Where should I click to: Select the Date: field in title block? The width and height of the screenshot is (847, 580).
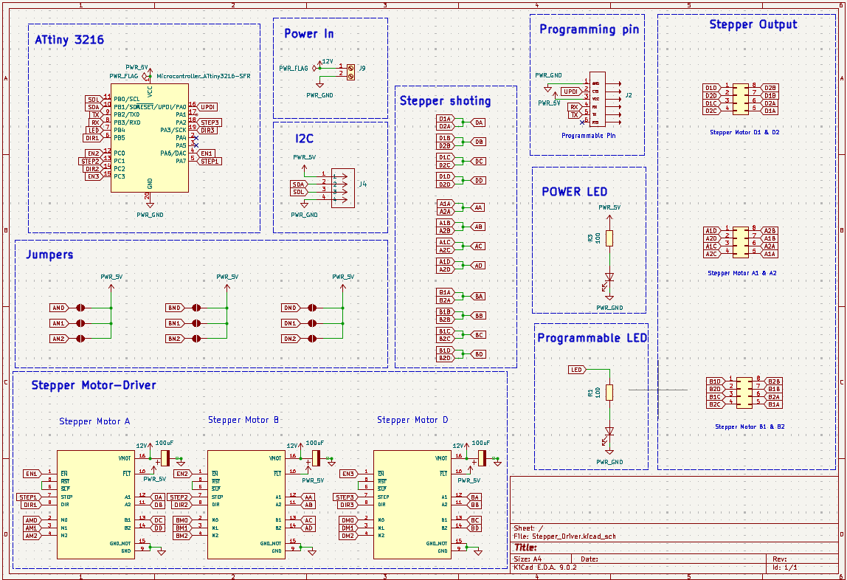click(x=590, y=559)
